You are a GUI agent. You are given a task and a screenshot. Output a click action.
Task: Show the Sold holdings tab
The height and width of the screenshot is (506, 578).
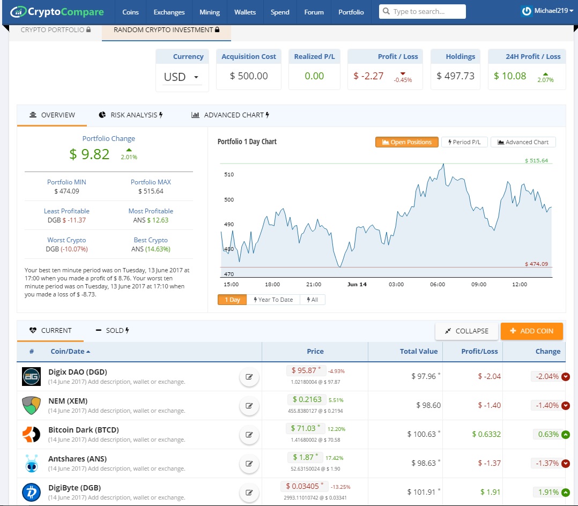pos(112,331)
